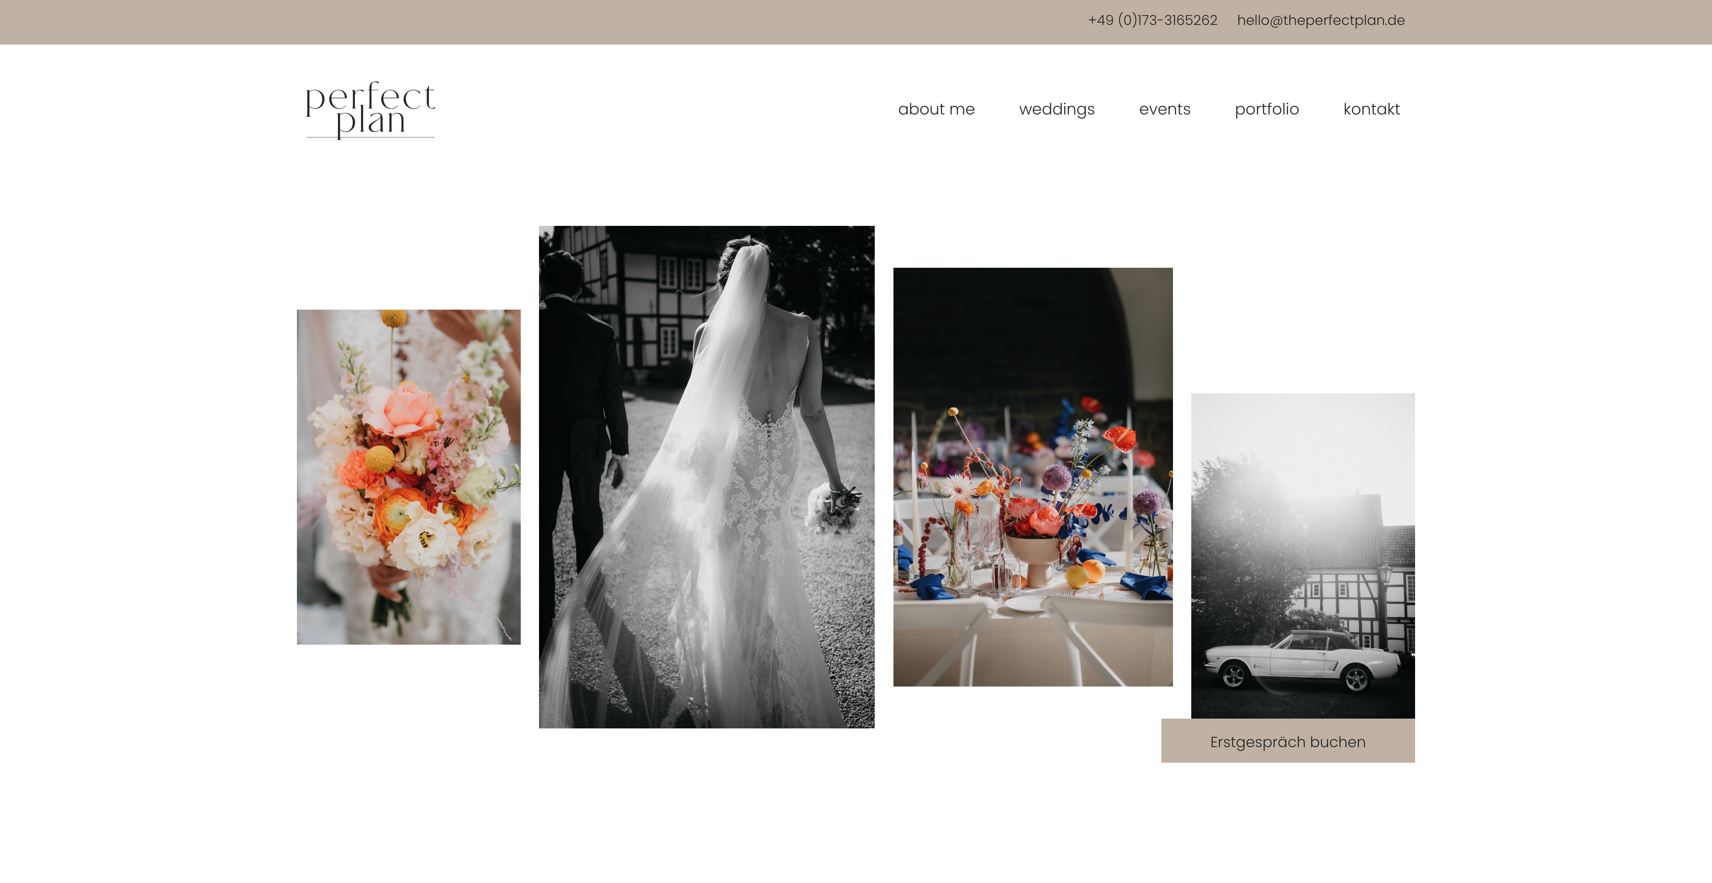Viewport: 1712px width, 883px height.
Task: Navigate to the kontakt page
Action: coord(1371,109)
